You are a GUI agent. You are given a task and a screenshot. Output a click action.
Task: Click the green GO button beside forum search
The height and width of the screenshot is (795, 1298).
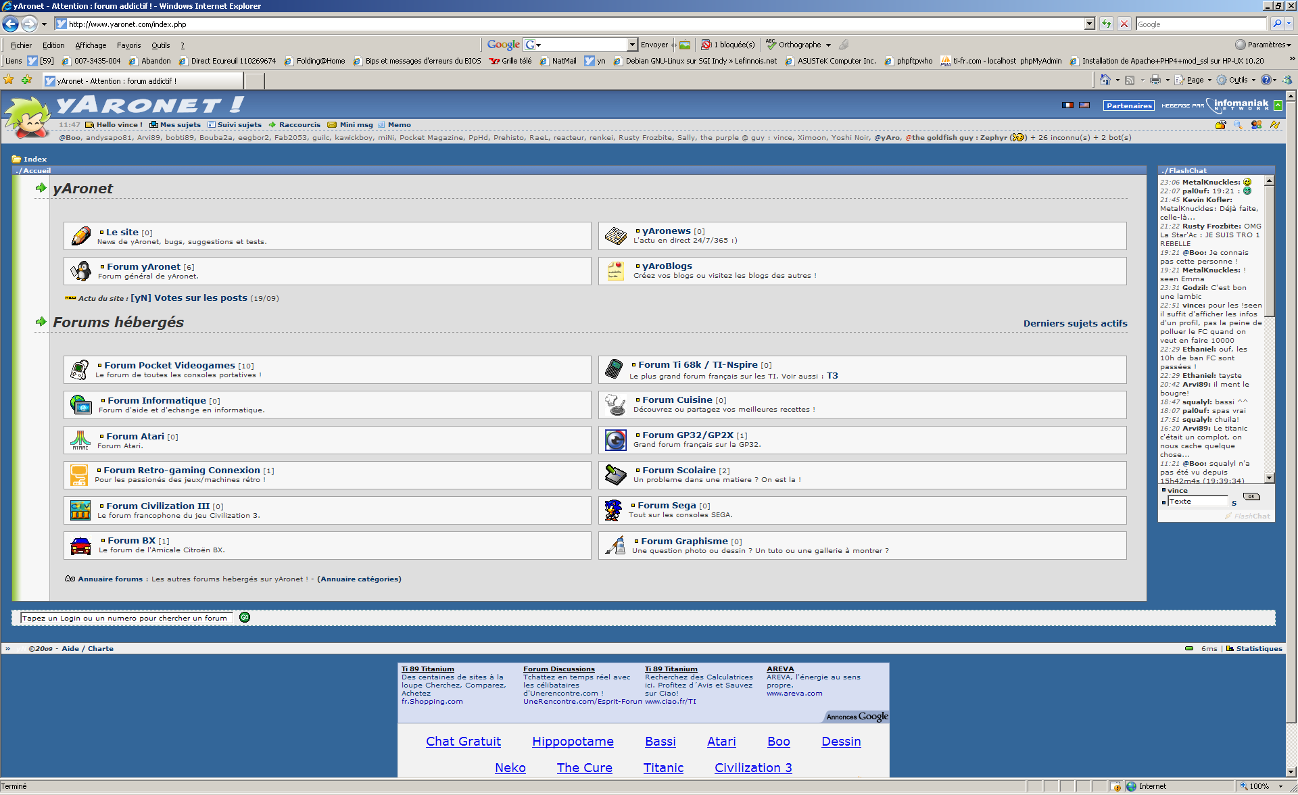click(x=245, y=617)
